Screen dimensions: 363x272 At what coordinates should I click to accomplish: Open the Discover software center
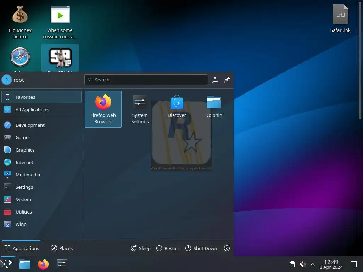click(177, 109)
